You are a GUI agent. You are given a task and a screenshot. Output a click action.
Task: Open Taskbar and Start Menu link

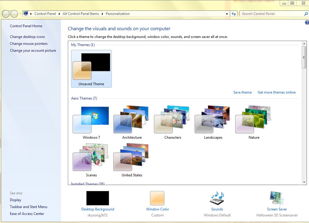[x=29, y=207]
